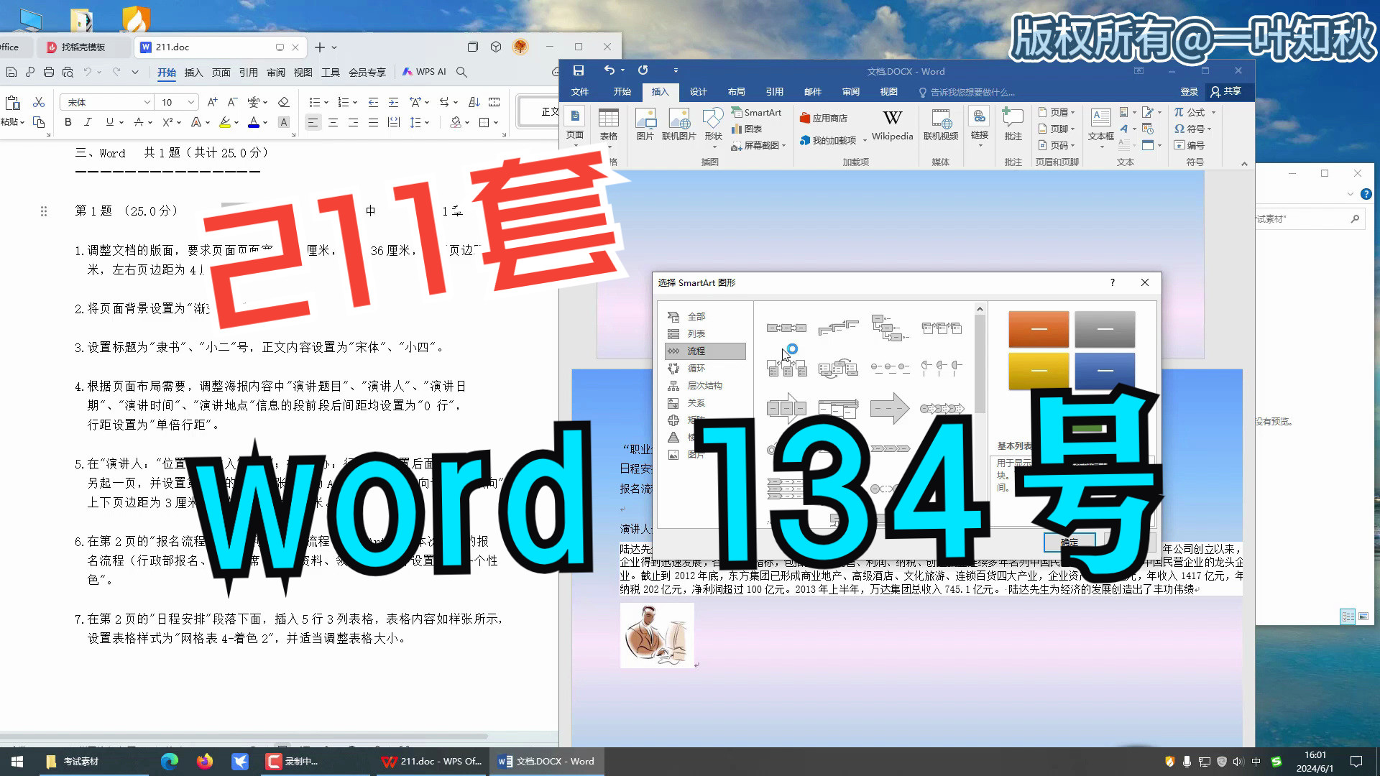Click Save icon in Word quick access bar
This screenshot has width=1380, height=776.
[x=579, y=70]
